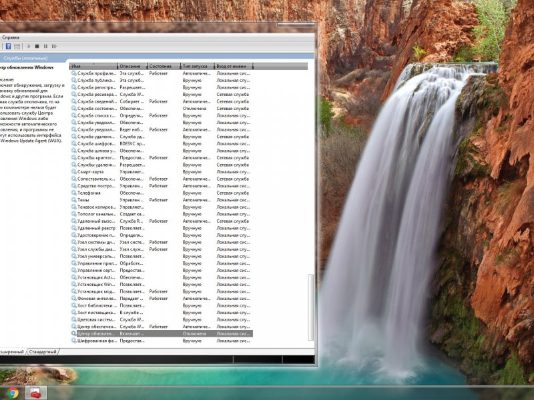Select the Теневое копиров... service row
The height and width of the screenshot is (400, 534).
coord(162,207)
